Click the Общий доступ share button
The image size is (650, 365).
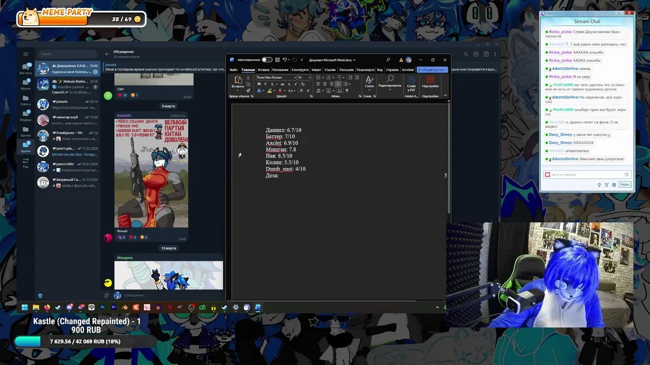(433, 70)
